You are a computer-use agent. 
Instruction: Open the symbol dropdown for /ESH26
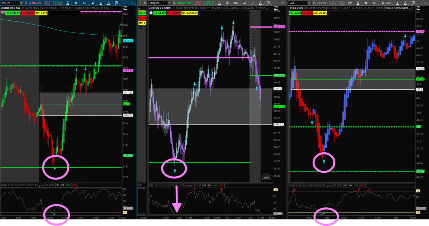(x=21, y=3)
